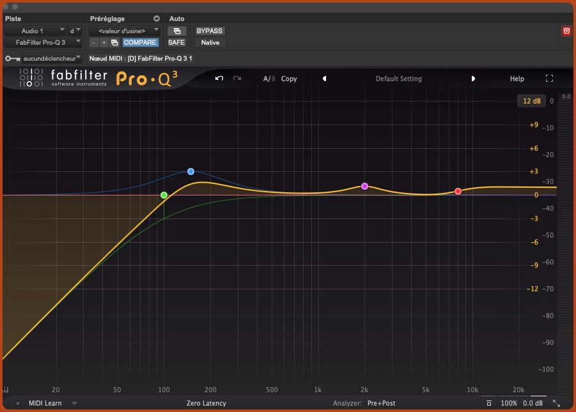This screenshot has width=576, height=412.
Task: Click the redo arrow icon
Action: pos(237,79)
